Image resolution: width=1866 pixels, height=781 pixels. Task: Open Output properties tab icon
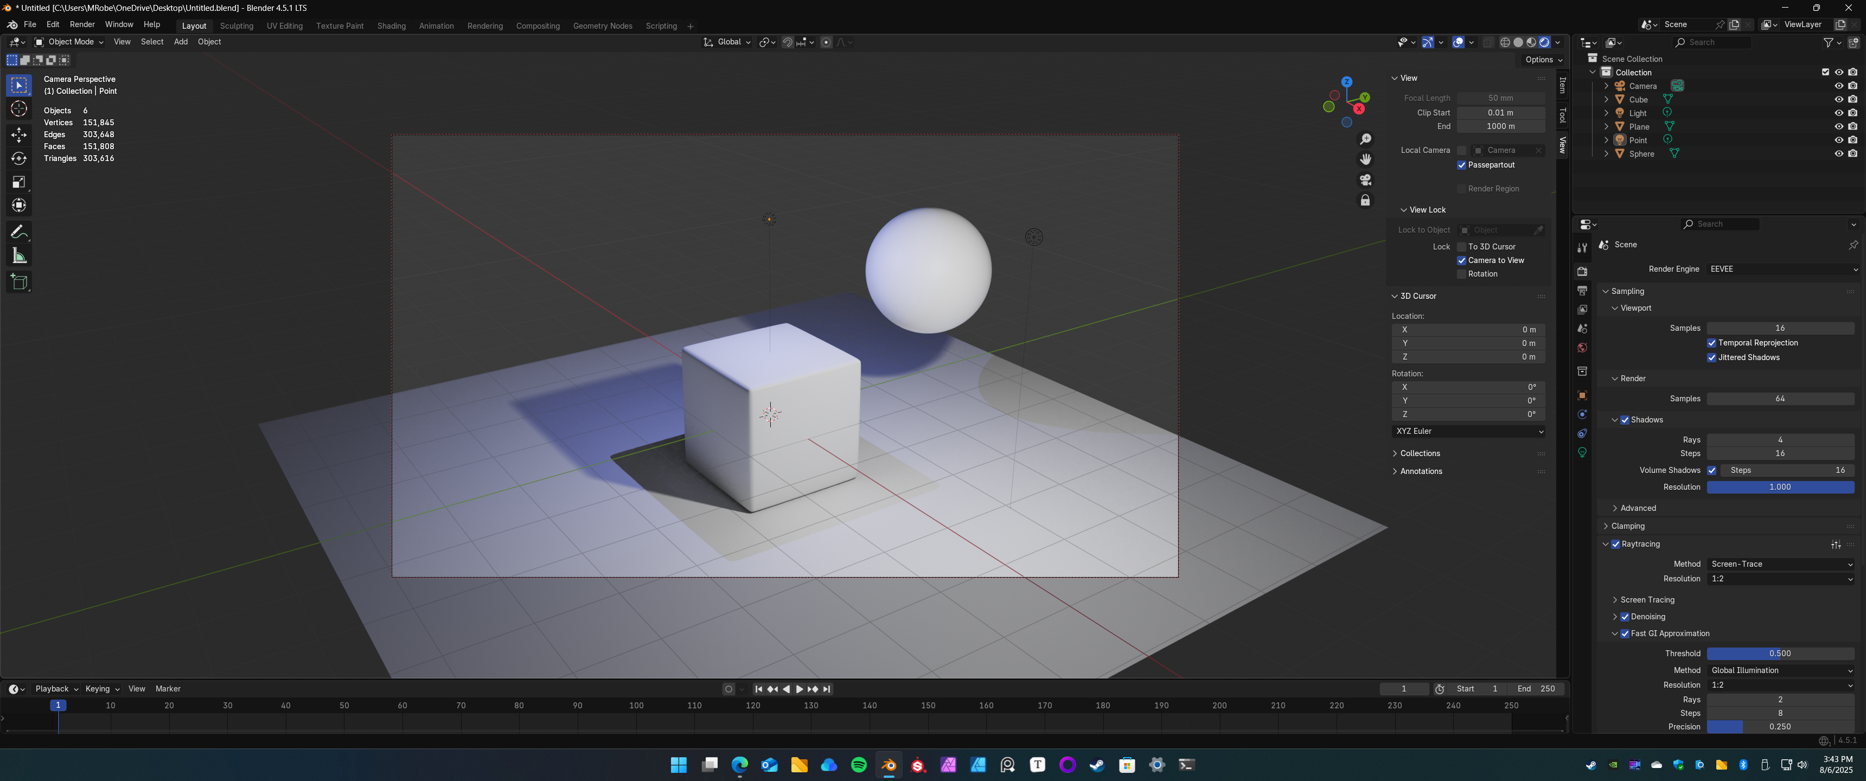coord(1582,291)
